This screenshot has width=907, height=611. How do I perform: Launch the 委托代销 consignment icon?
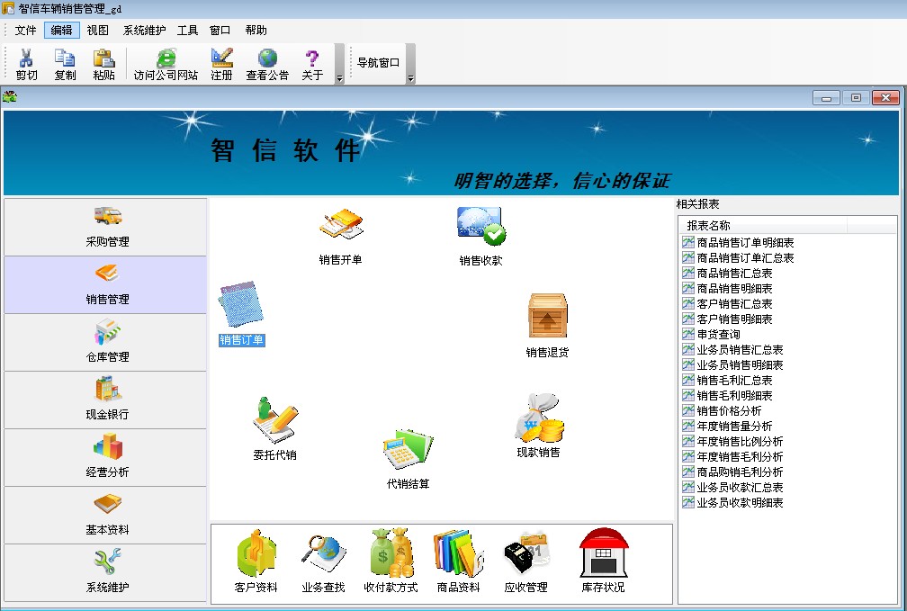[275, 420]
